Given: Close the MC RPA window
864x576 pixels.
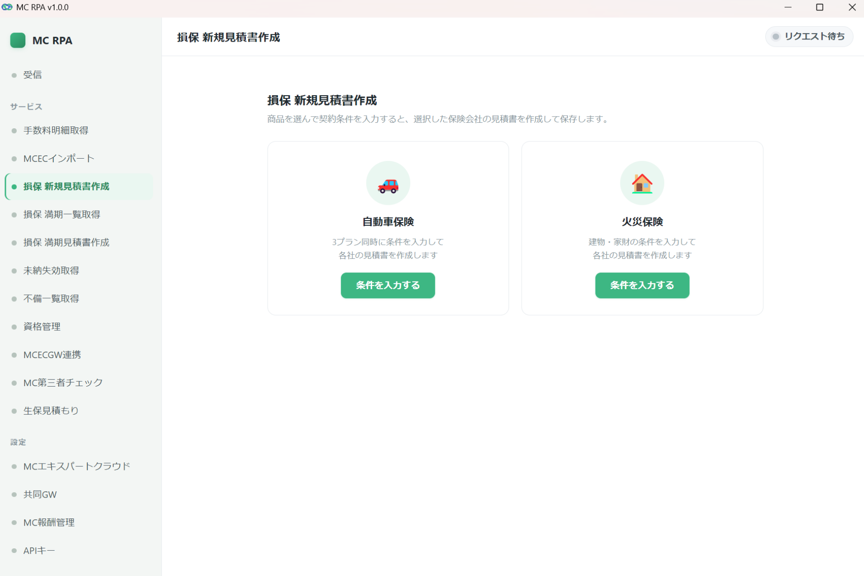Looking at the screenshot, I should (x=852, y=8).
